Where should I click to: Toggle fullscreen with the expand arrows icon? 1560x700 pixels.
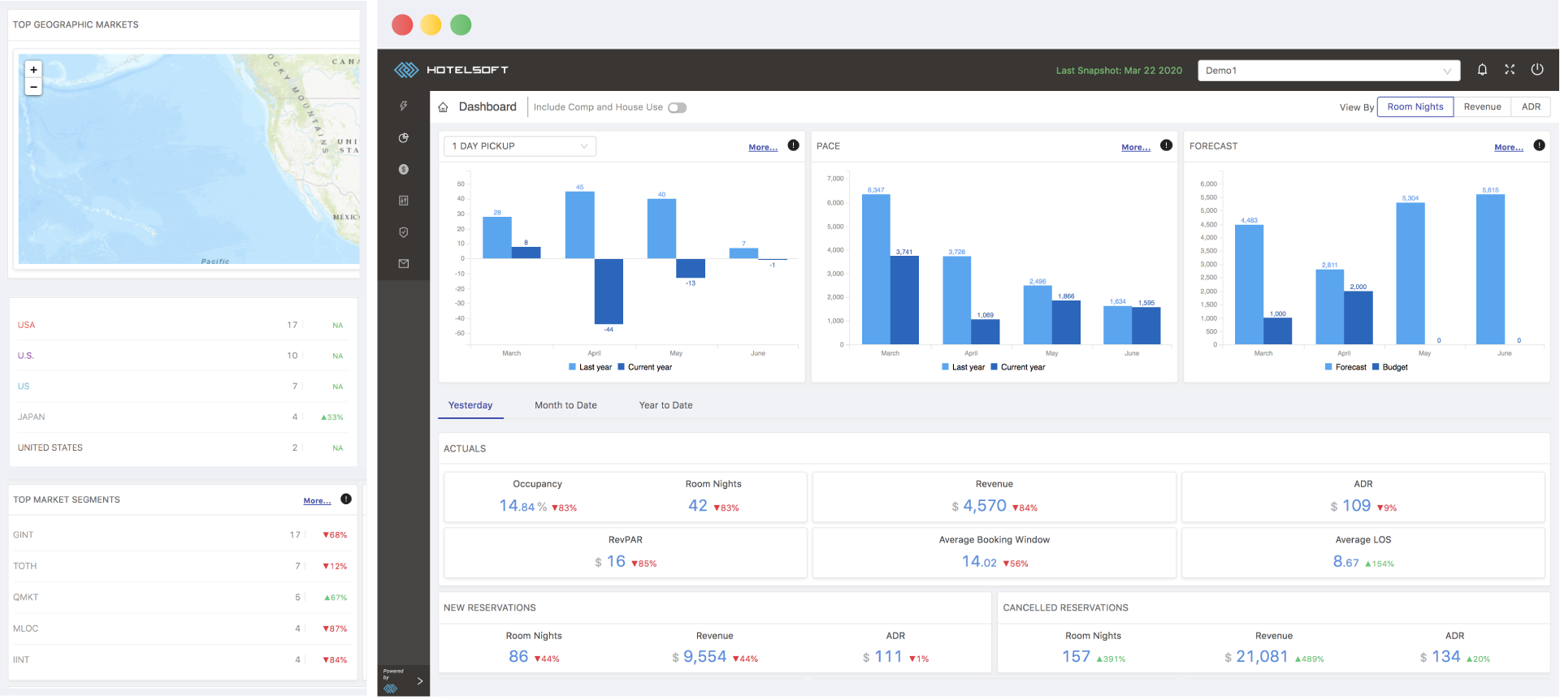click(1510, 70)
